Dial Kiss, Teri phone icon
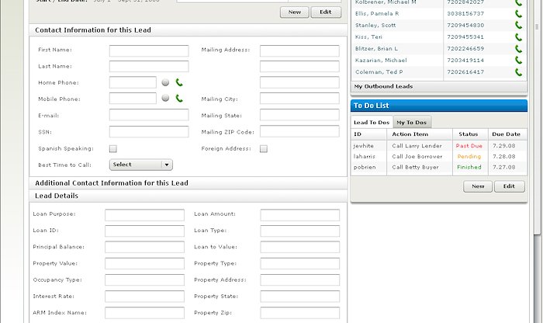The width and height of the screenshot is (543, 323). [518, 37]
